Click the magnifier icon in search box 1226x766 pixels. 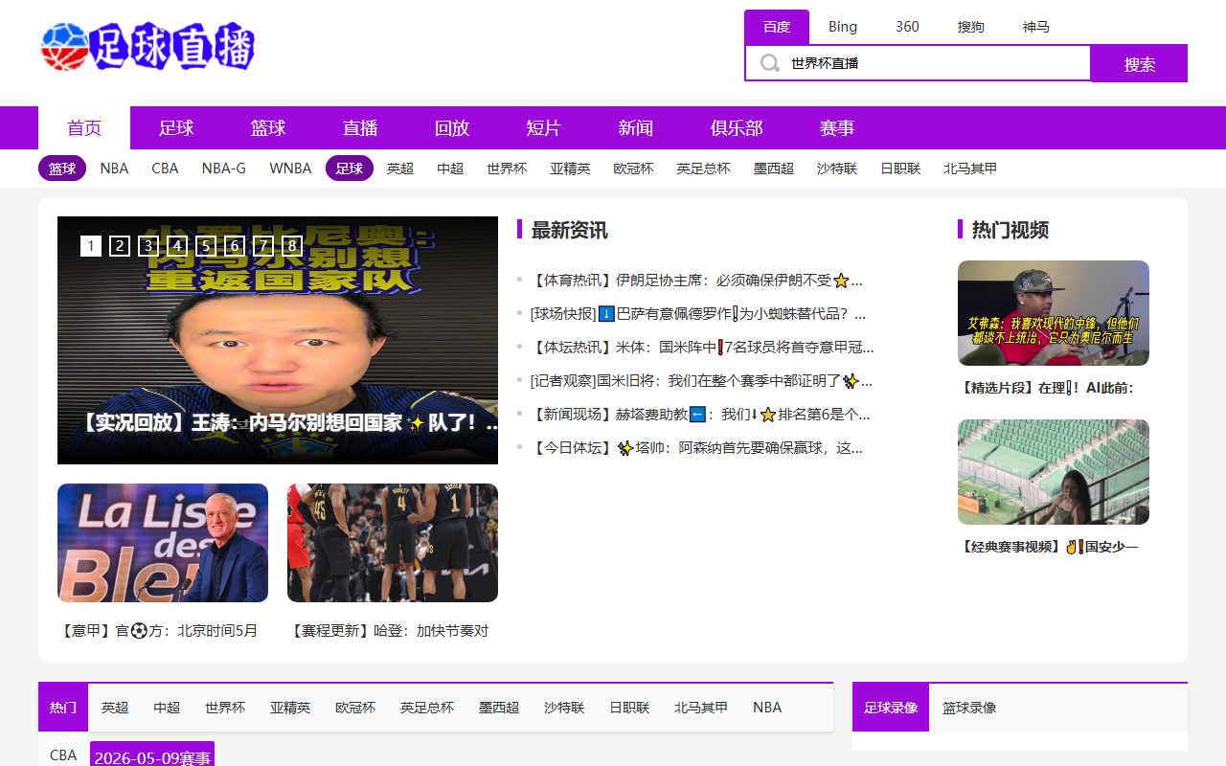pos(769,63)
